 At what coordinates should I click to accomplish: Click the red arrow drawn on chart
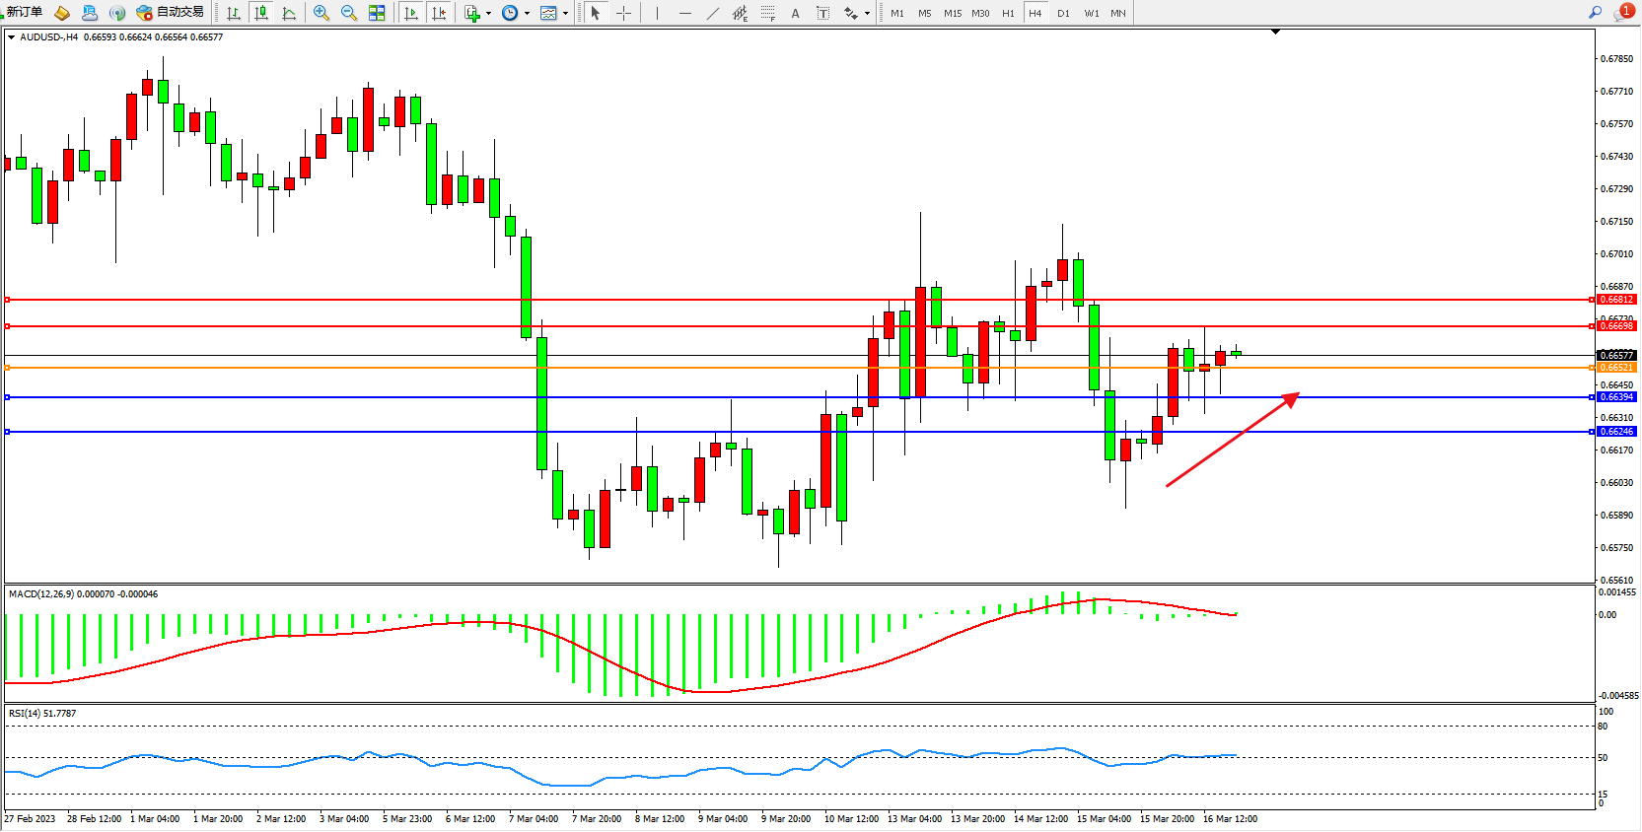[1233, 440]
